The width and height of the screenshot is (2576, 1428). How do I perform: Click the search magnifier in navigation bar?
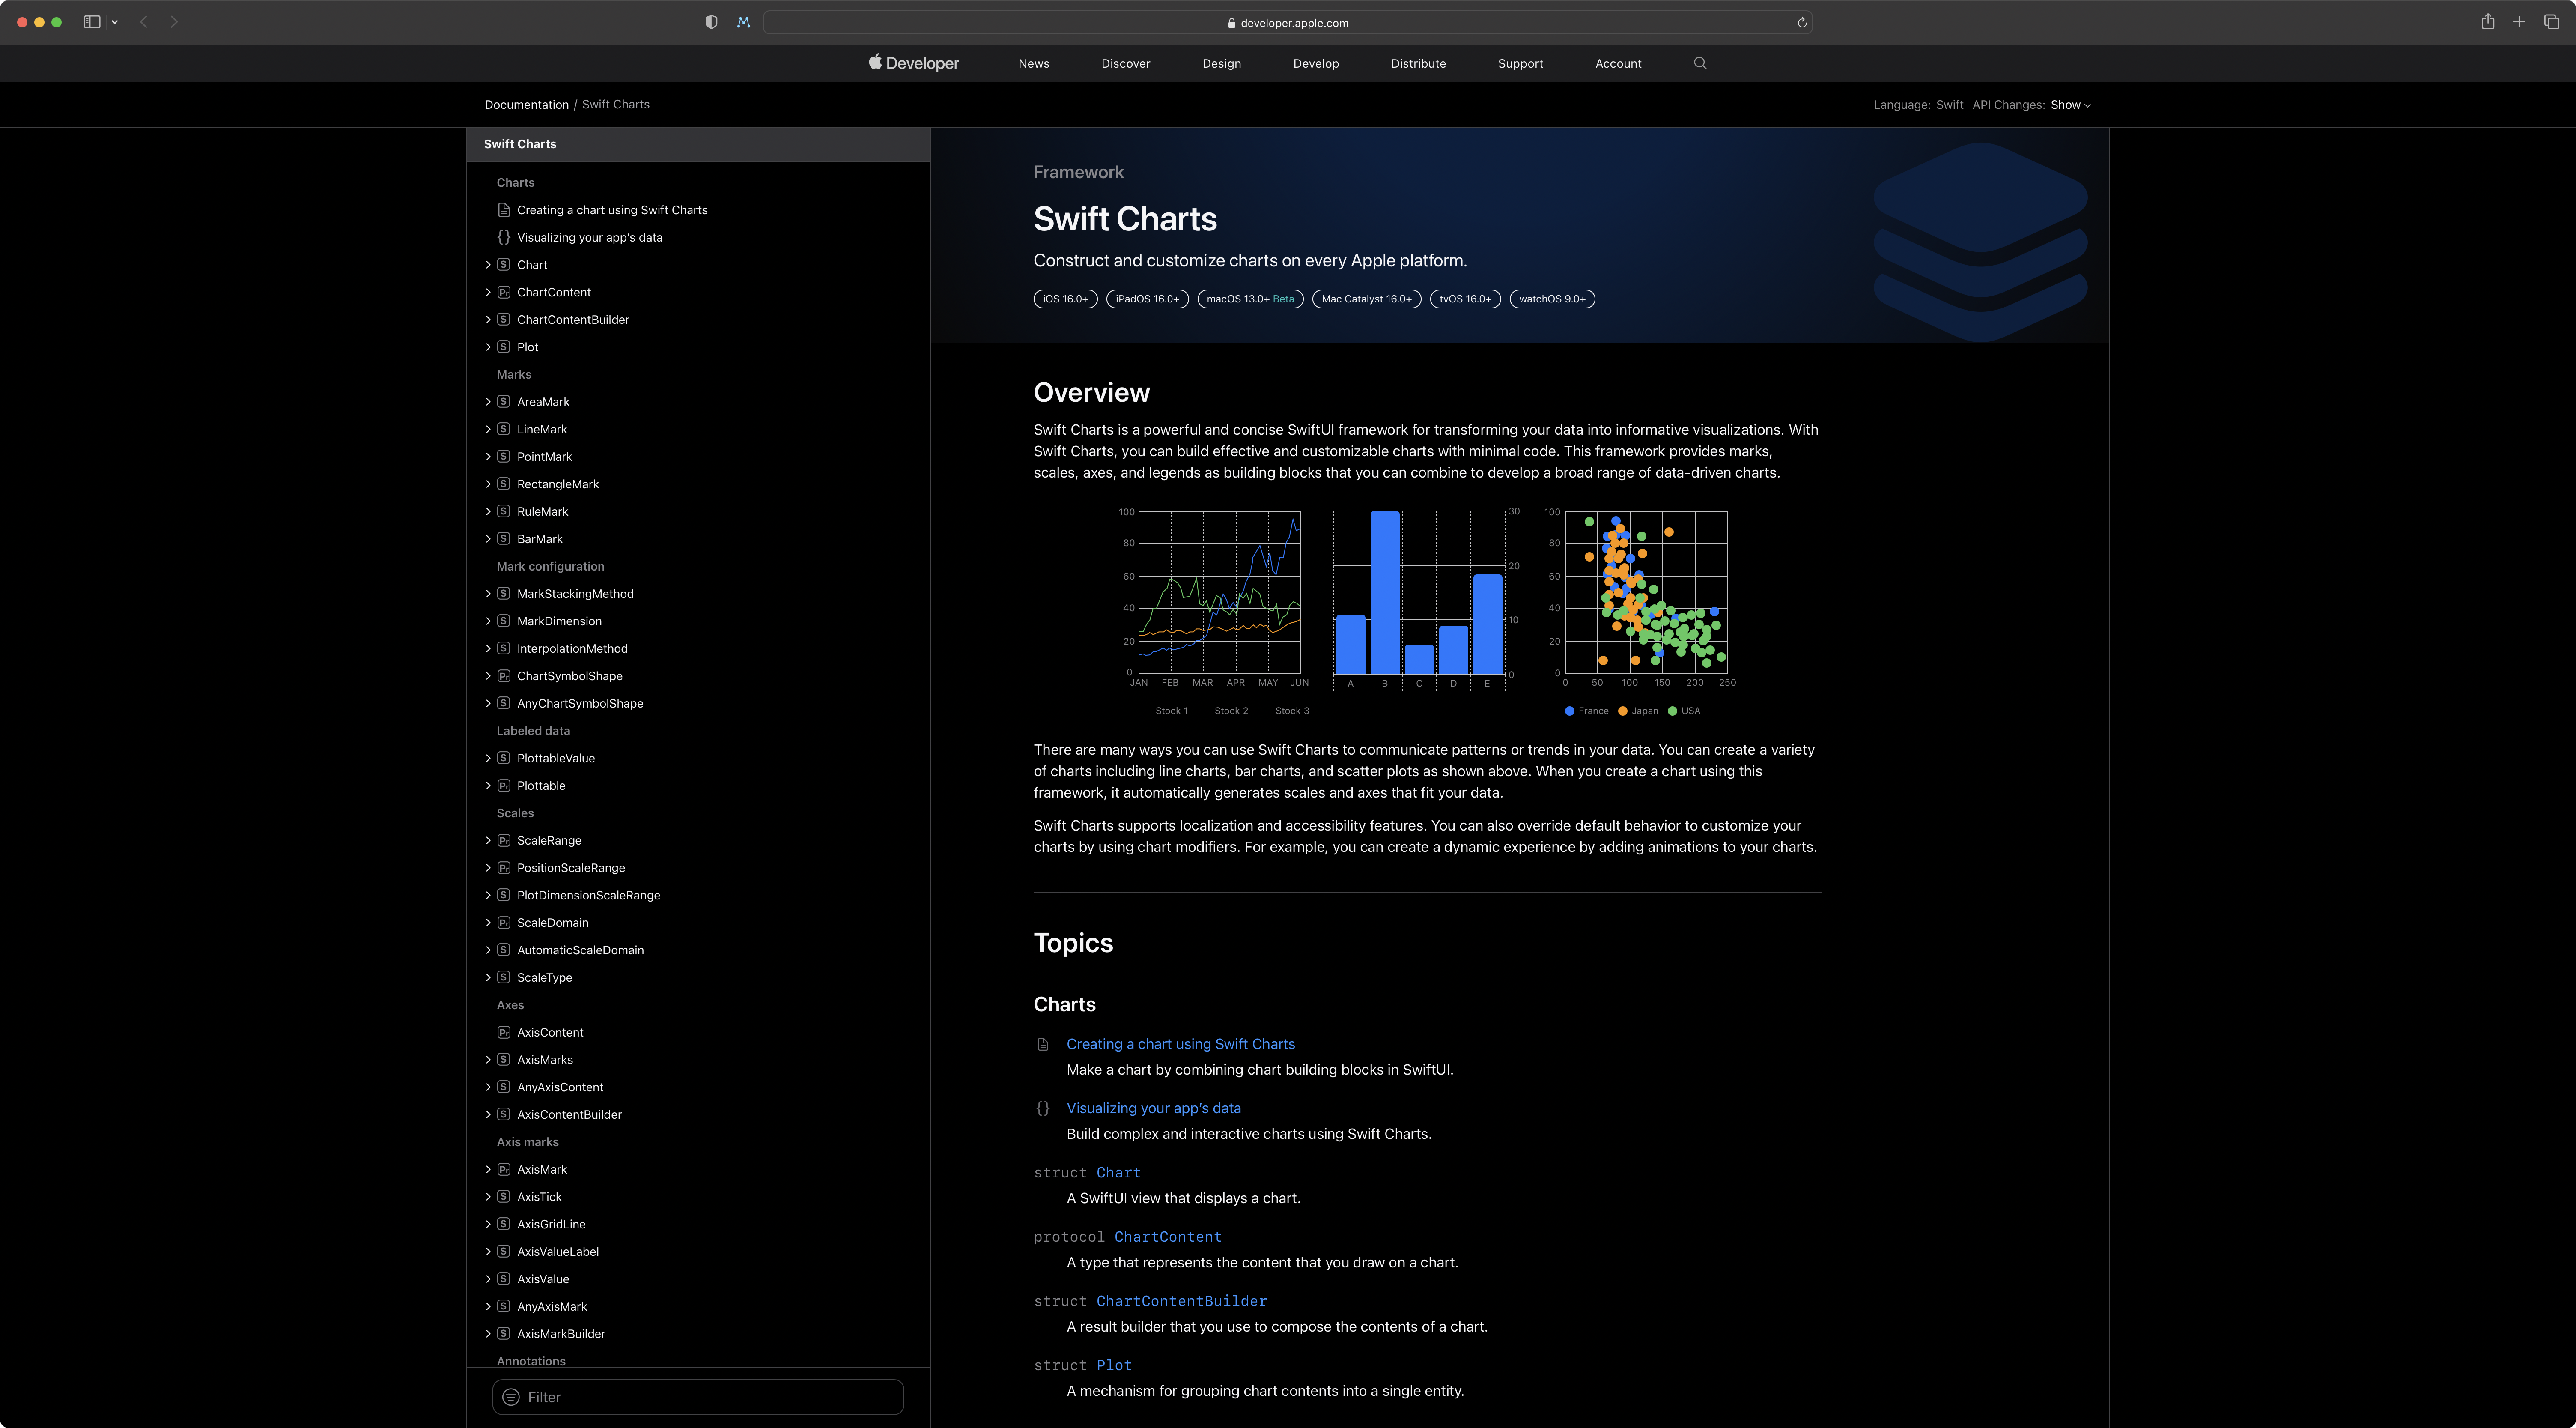coord(1700,63)
